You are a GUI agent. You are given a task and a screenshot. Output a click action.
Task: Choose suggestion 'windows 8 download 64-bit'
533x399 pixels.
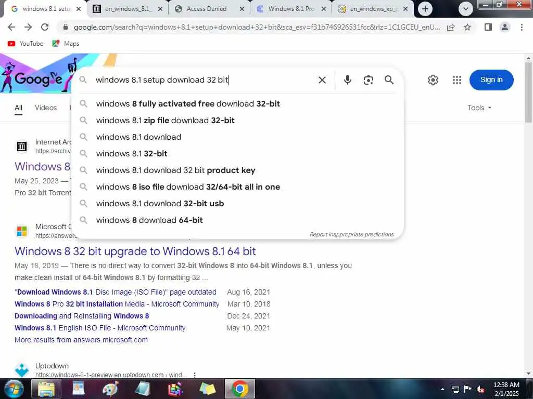tap(238, 220)
